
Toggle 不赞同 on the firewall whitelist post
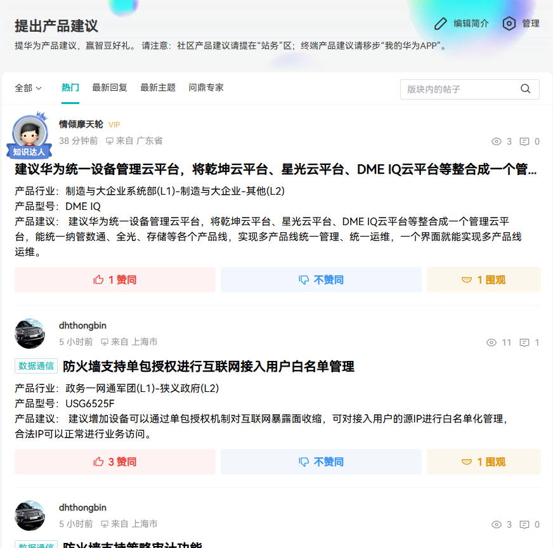coord(321,462)
